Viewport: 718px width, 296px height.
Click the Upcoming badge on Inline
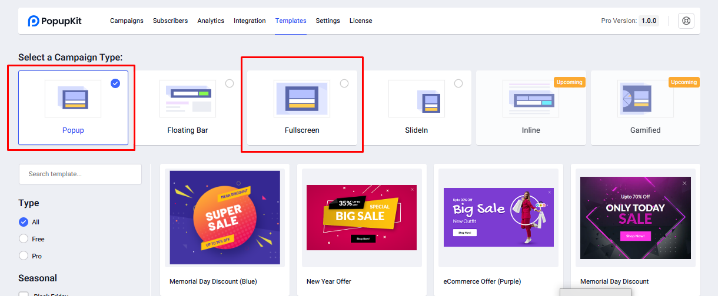pos(569,82)
